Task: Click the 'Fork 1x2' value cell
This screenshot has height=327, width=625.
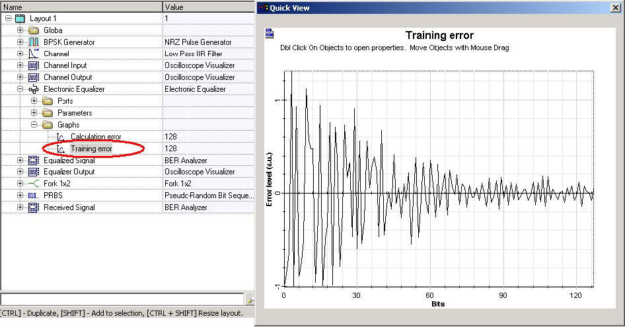Action: point(209,184)
